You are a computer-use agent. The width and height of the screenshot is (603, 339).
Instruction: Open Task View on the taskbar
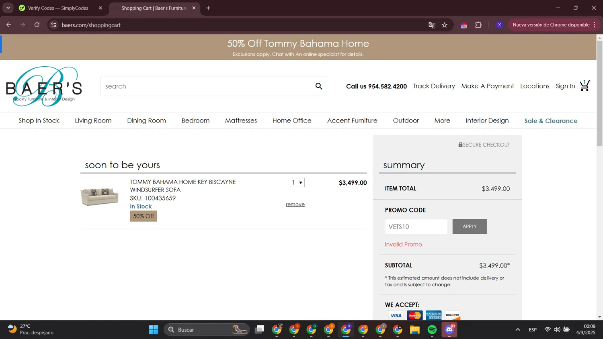click(260, 330)
